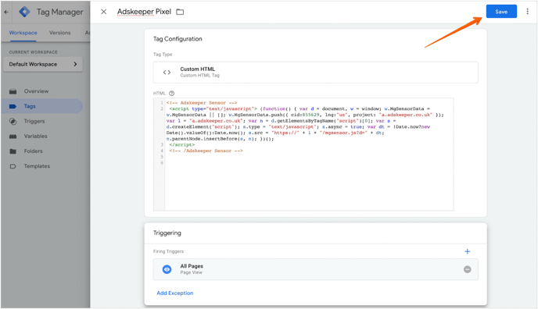Switch to the Versions tab
538x309 pixels.
[x=59, y=33]
